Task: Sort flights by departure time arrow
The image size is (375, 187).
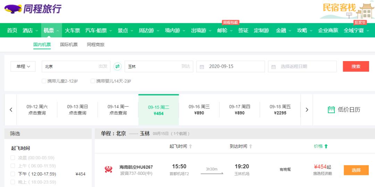Action: 190,146
